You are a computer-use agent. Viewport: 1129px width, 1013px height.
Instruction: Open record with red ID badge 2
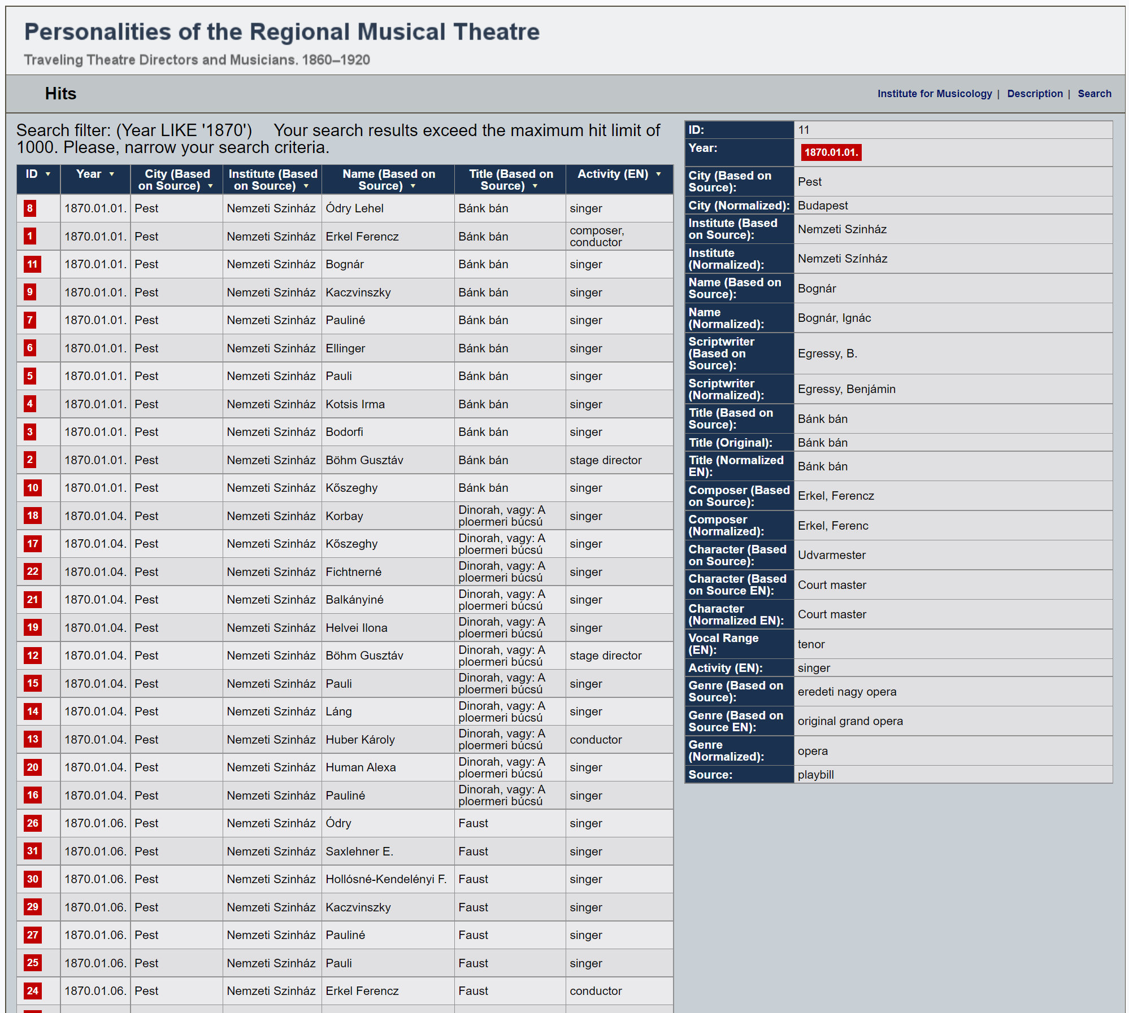pyautogui.click(x=30, y=460)
